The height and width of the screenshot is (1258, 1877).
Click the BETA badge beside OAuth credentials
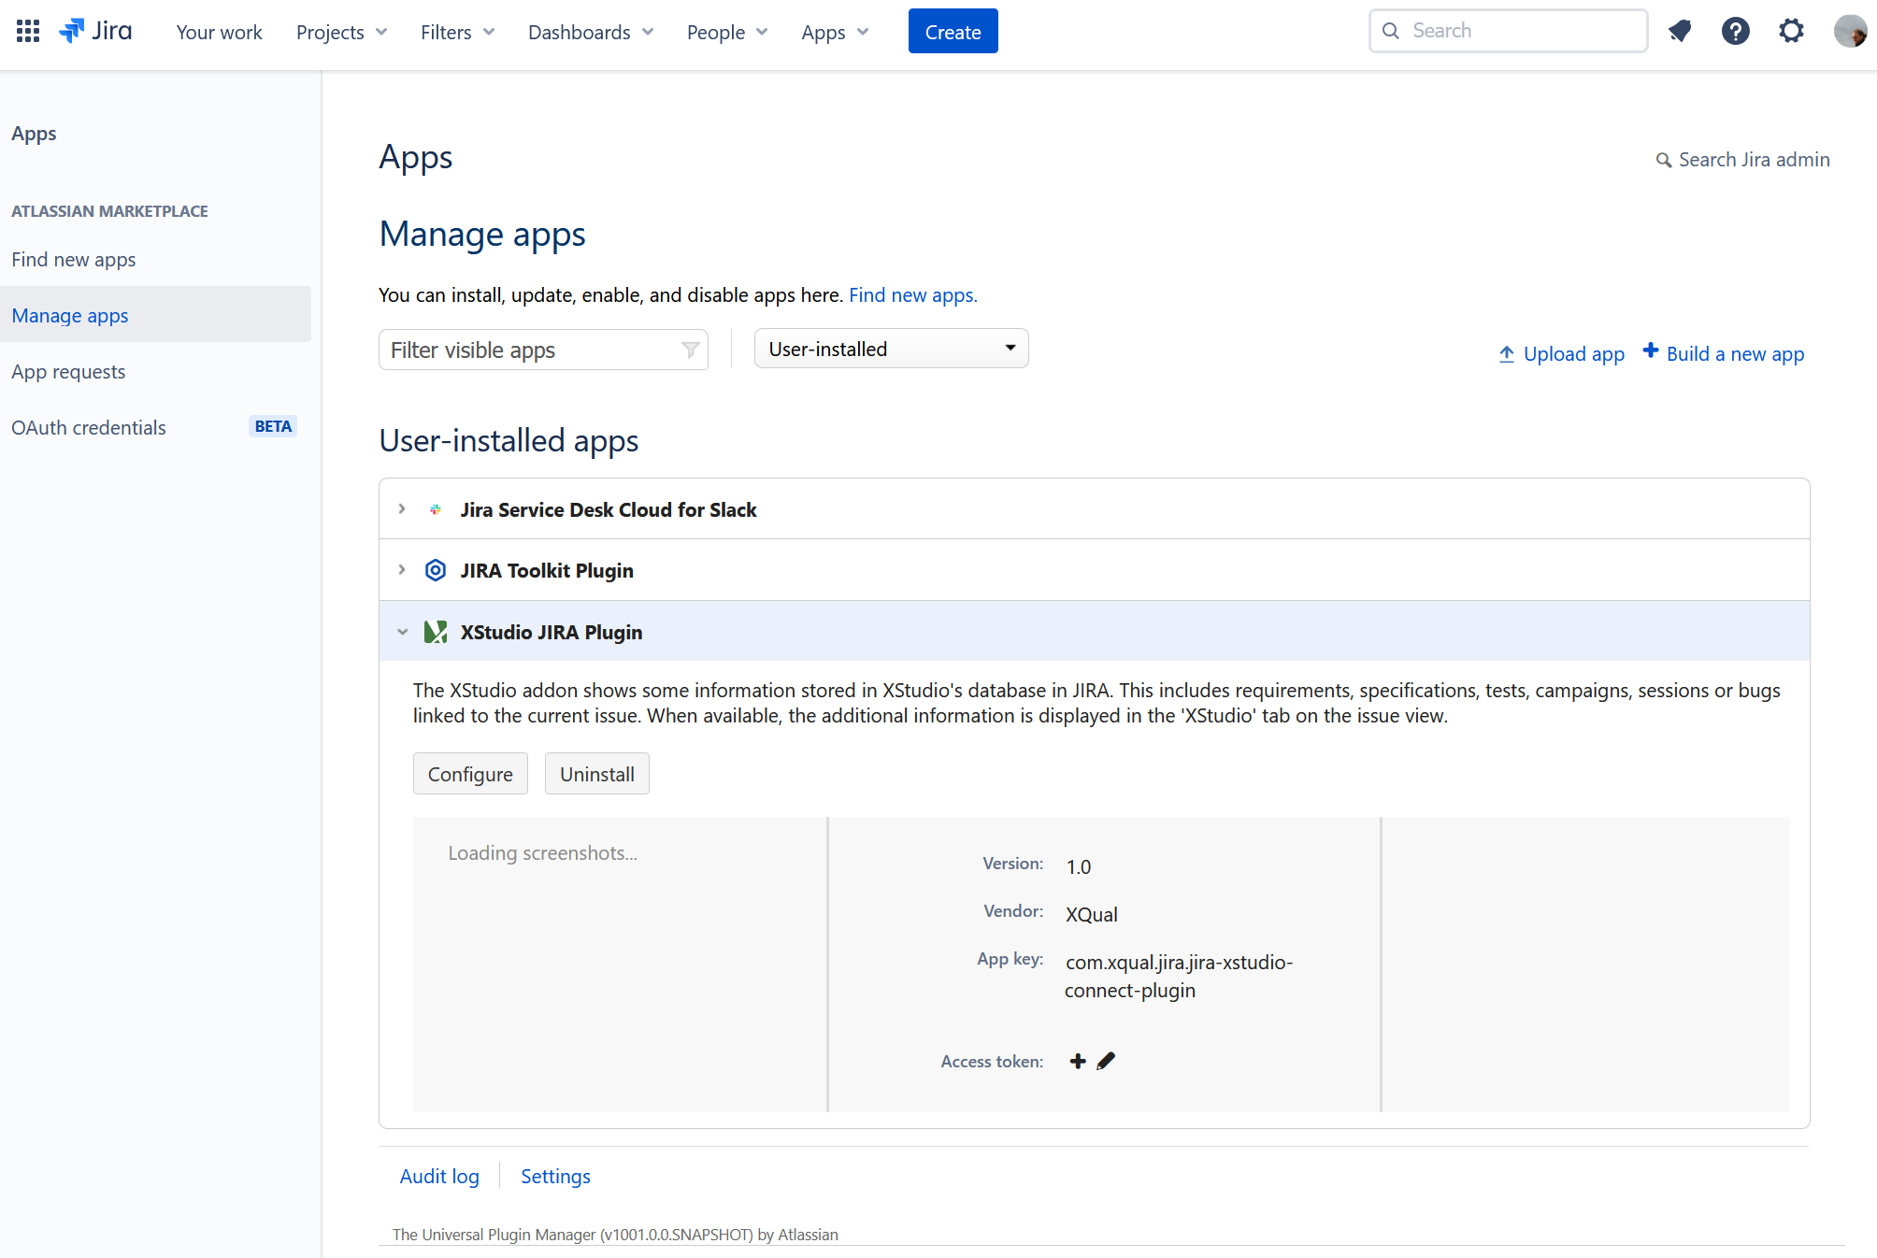click(273, 427)
